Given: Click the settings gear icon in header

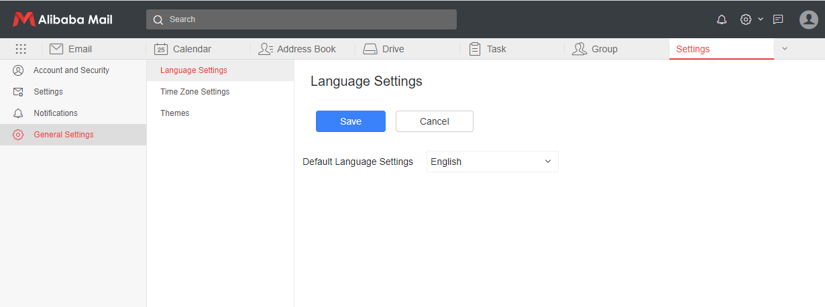Looking at the screenshot, I should [745, 19].
